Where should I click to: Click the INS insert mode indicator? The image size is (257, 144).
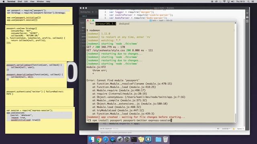pos(218,129)
